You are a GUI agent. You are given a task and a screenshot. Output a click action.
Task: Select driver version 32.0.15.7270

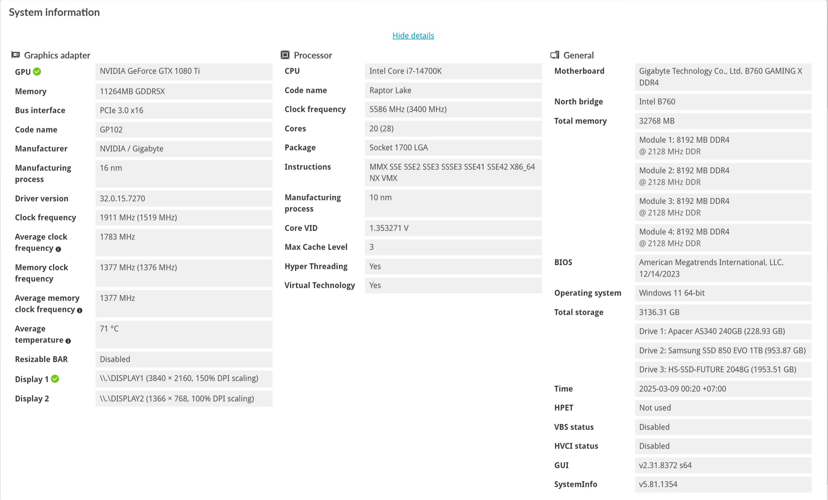tap(184, 198)
